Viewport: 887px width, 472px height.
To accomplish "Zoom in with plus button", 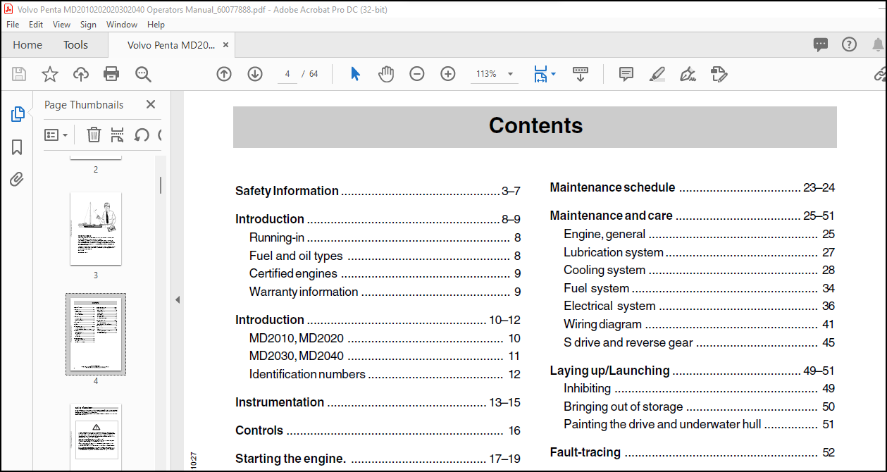I will (448, 74).
